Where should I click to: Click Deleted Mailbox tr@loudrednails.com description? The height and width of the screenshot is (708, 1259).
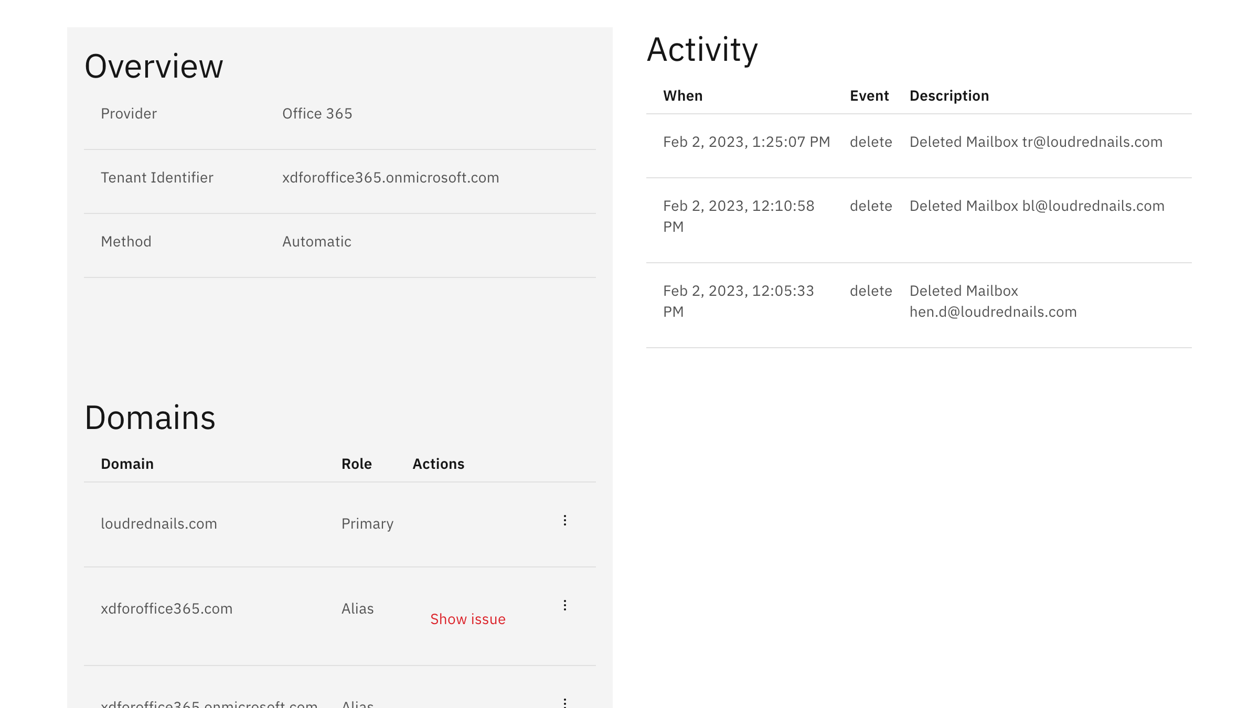click(1036, 142)
